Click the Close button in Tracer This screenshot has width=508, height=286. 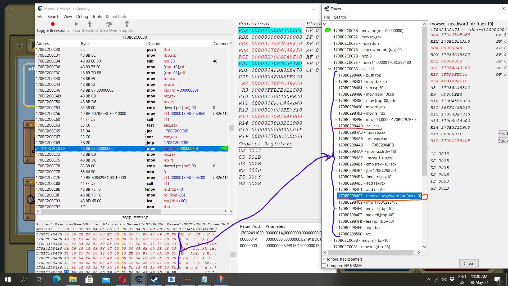[469, 263]
